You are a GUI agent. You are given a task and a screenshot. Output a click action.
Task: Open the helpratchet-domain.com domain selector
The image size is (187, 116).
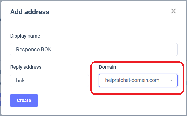tap(138, 80)
